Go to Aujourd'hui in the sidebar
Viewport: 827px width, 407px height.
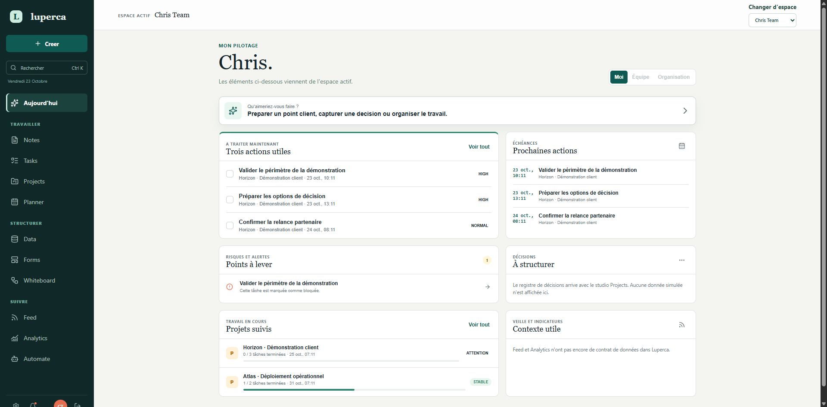tap(47, 103)
